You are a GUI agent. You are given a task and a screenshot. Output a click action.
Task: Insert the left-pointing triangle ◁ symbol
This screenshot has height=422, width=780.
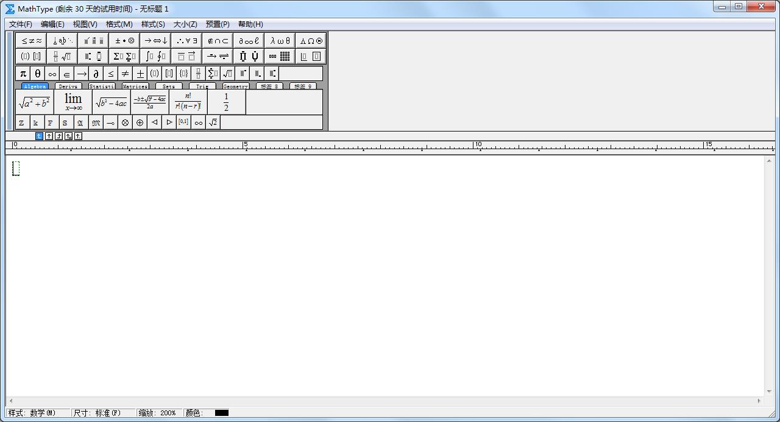[x=155, y=122]
